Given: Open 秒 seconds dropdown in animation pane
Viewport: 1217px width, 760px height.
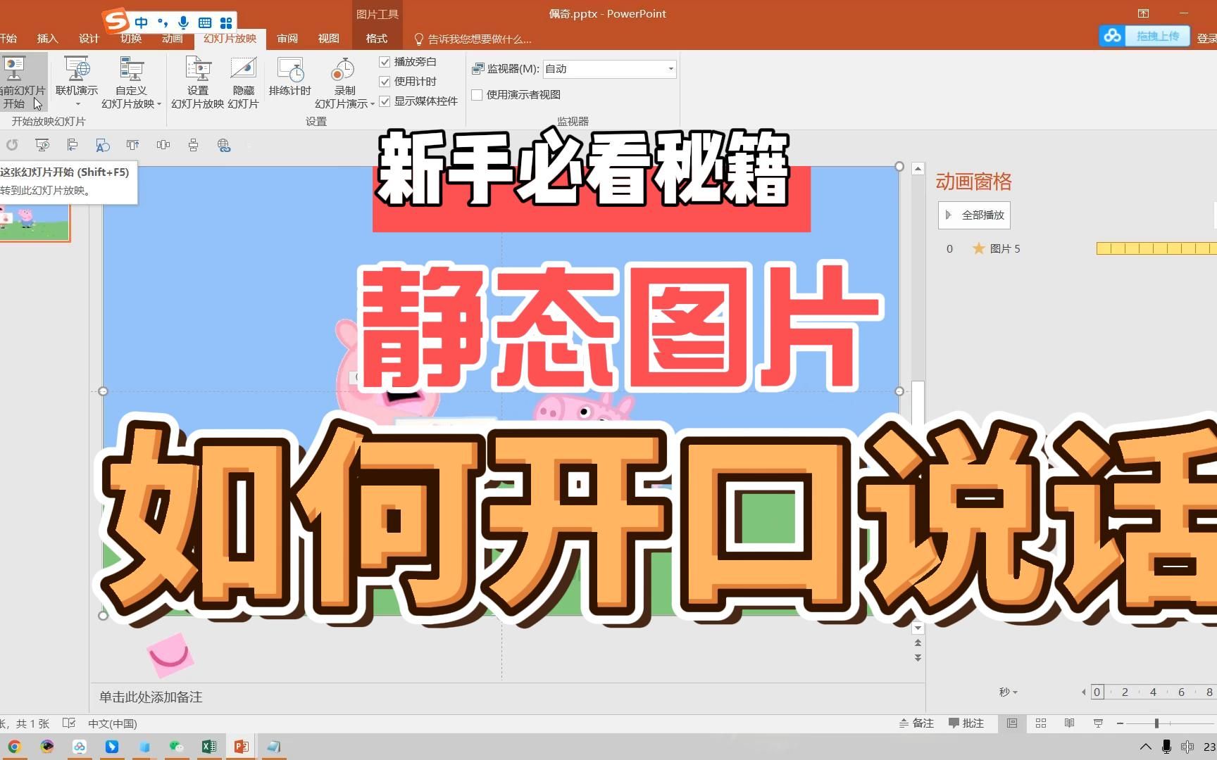Looking at the screenshot, I should [x=1009, y=692].
